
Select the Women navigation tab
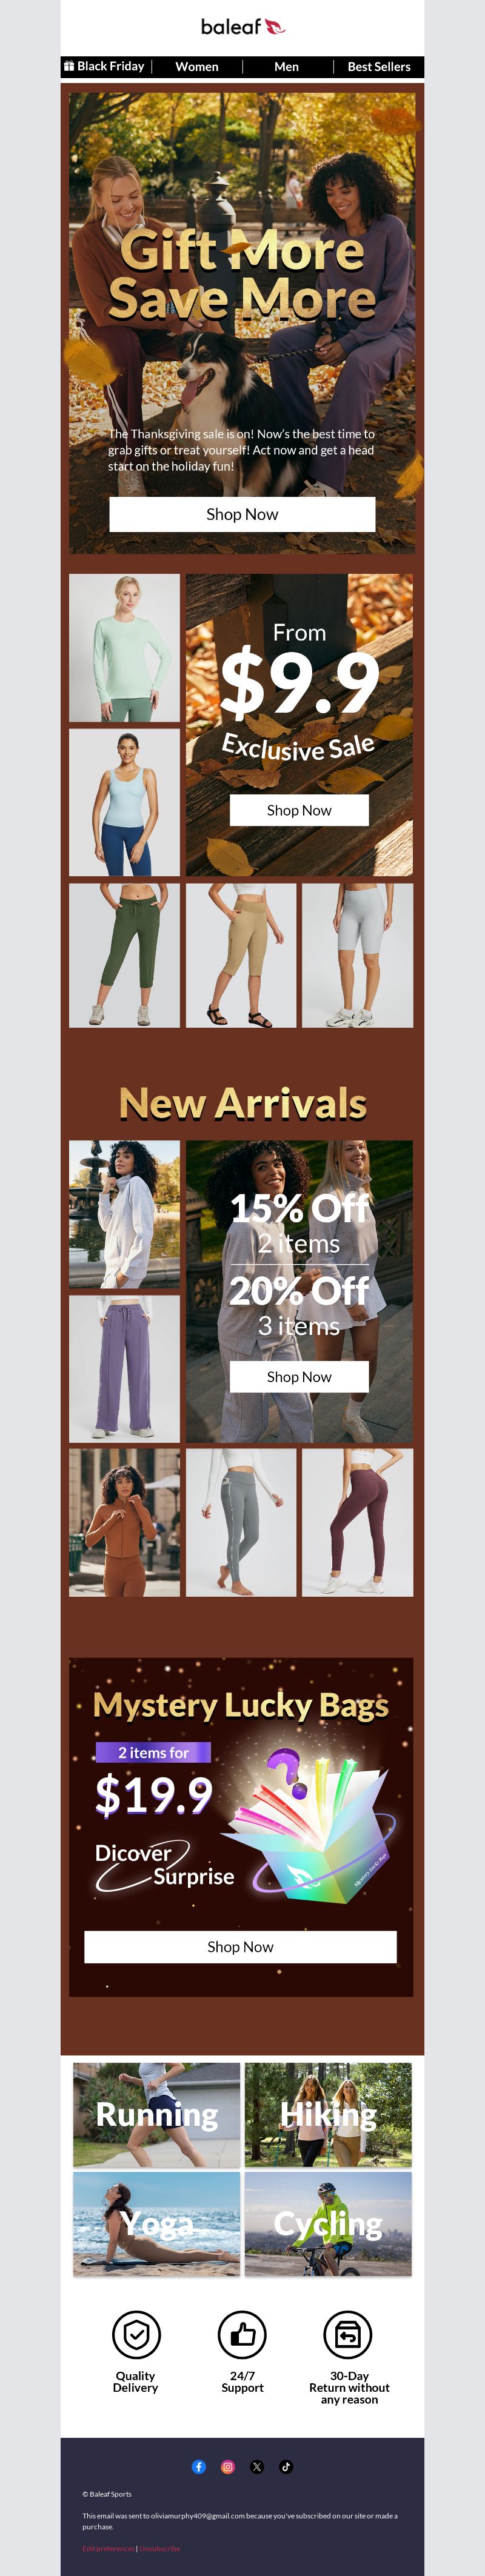(x=197, y=67)
